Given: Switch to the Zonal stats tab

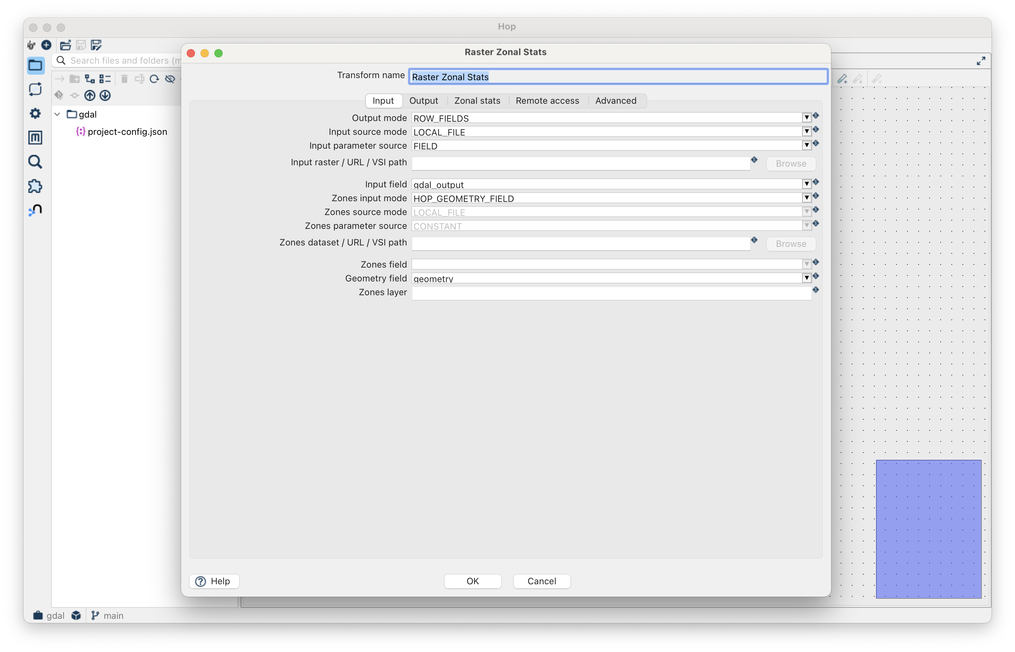Looking at the screenshot, I should pyautogui.click(x=477, y=101).
